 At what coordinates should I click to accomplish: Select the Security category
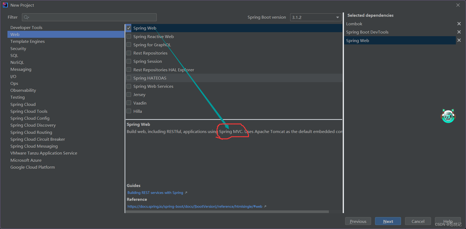pos(18,48)
